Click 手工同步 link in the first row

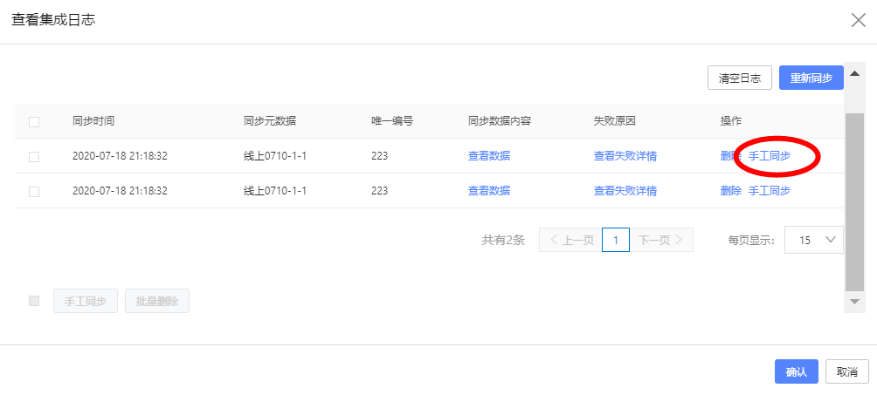[x=770, y=156]
